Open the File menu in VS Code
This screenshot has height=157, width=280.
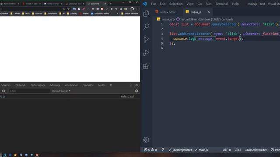(x=154, y=4)
